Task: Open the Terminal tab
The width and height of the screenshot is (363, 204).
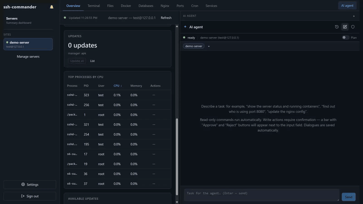Action: click(93, 6)
